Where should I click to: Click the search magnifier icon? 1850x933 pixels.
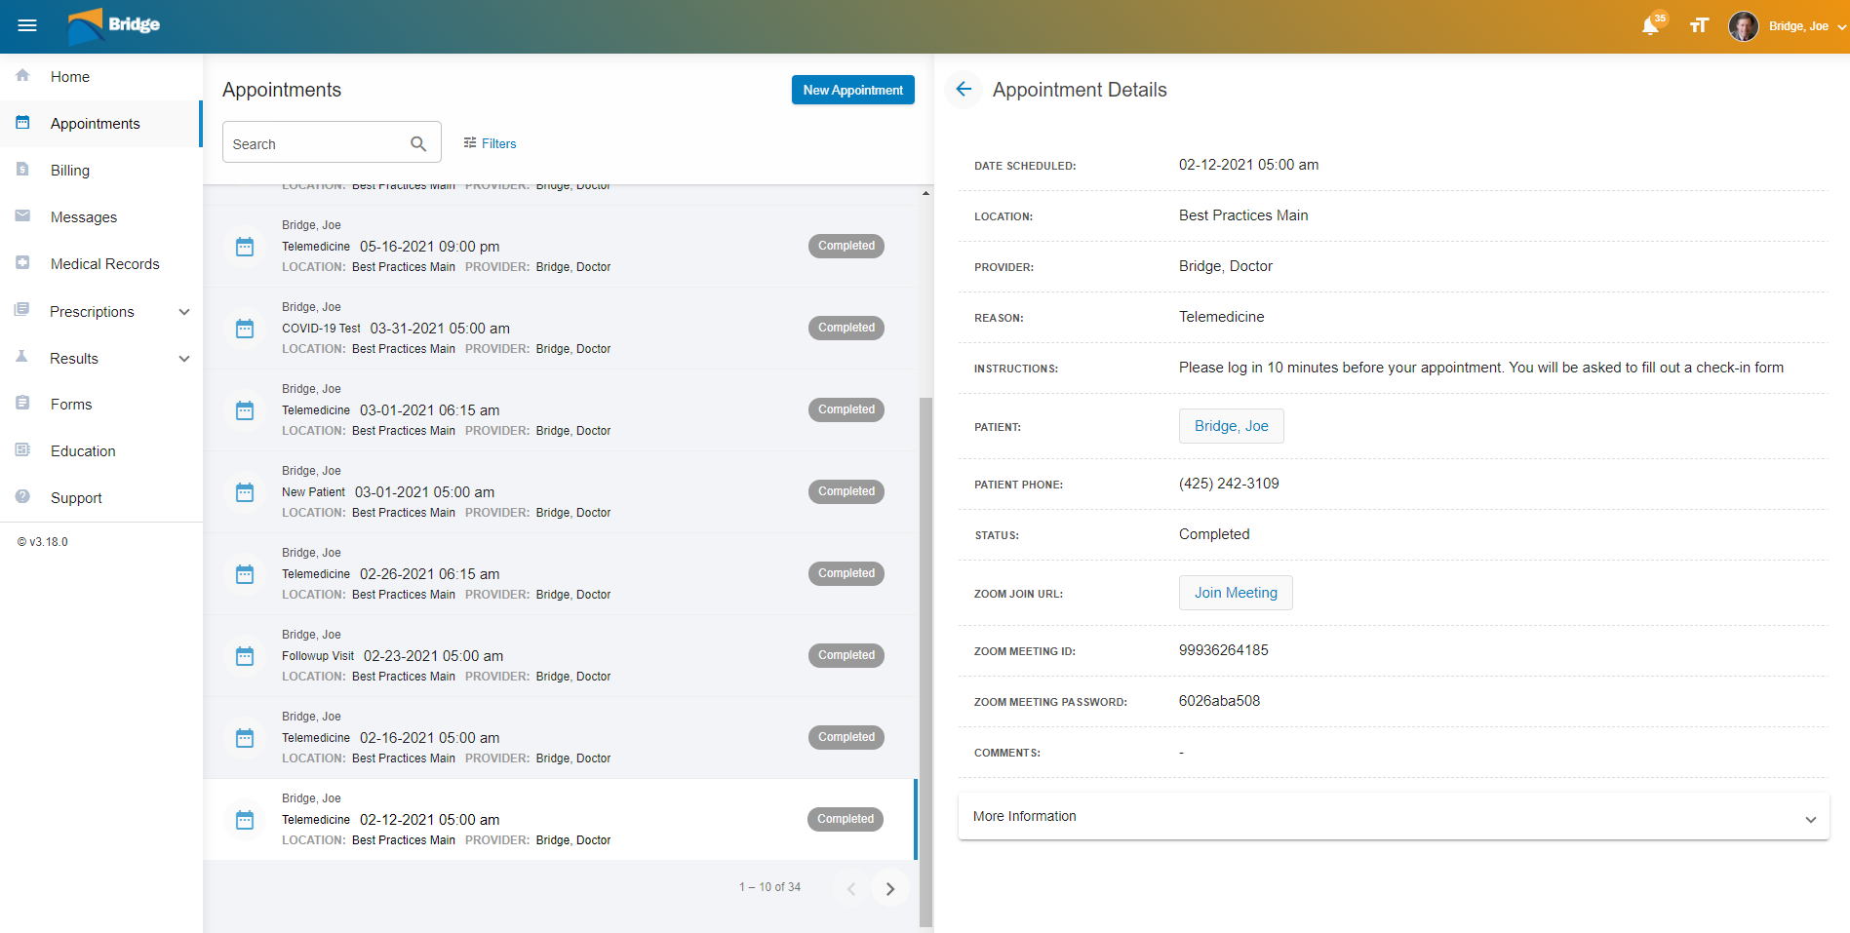point(418,143)
